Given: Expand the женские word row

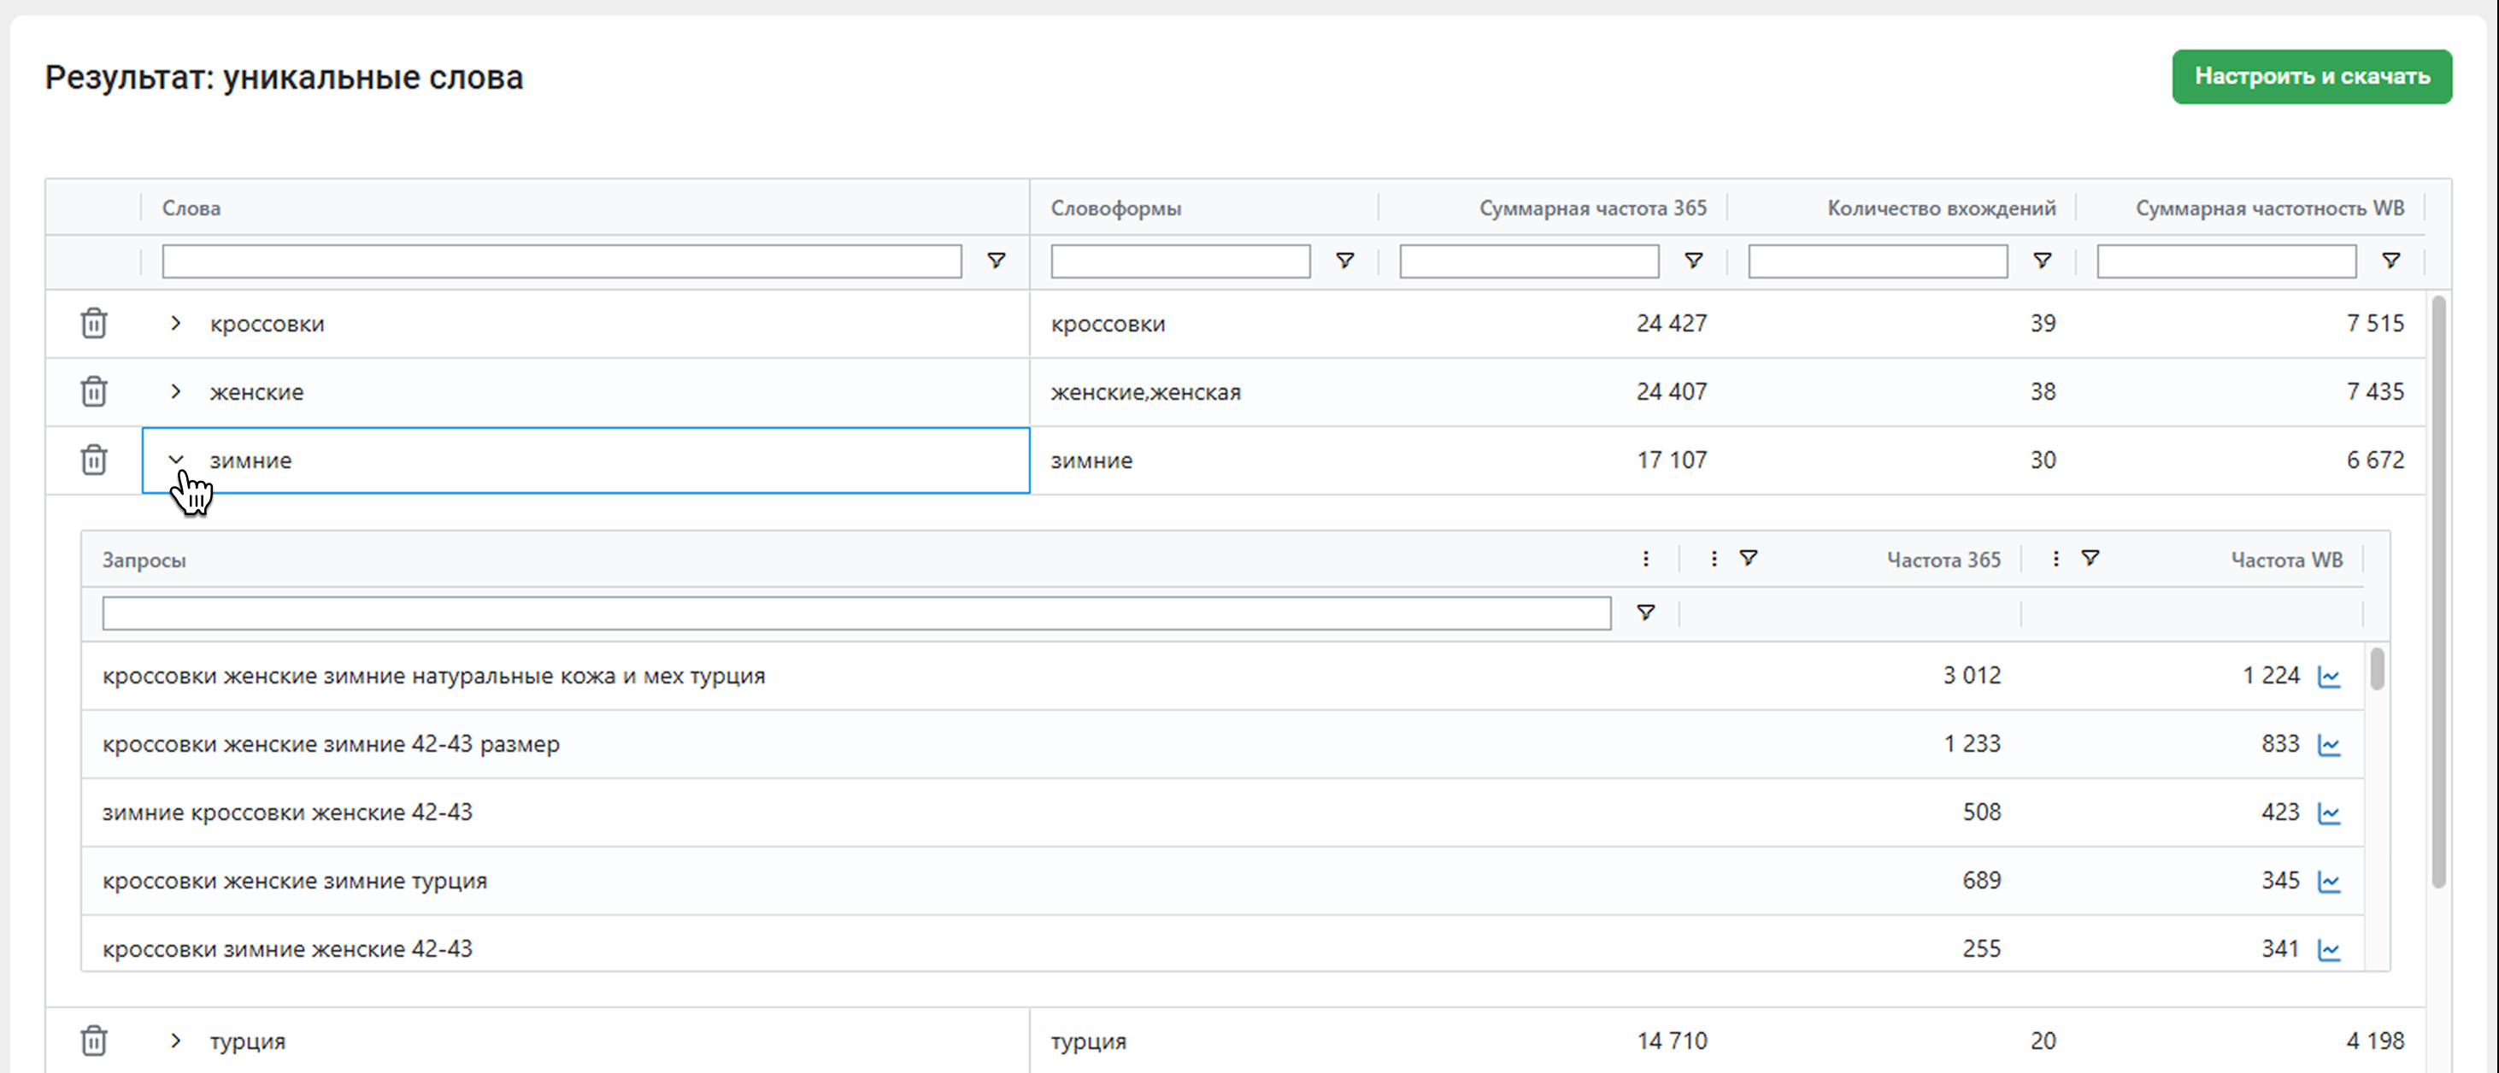Looking at the screenshot, I should tap(175, 391).
